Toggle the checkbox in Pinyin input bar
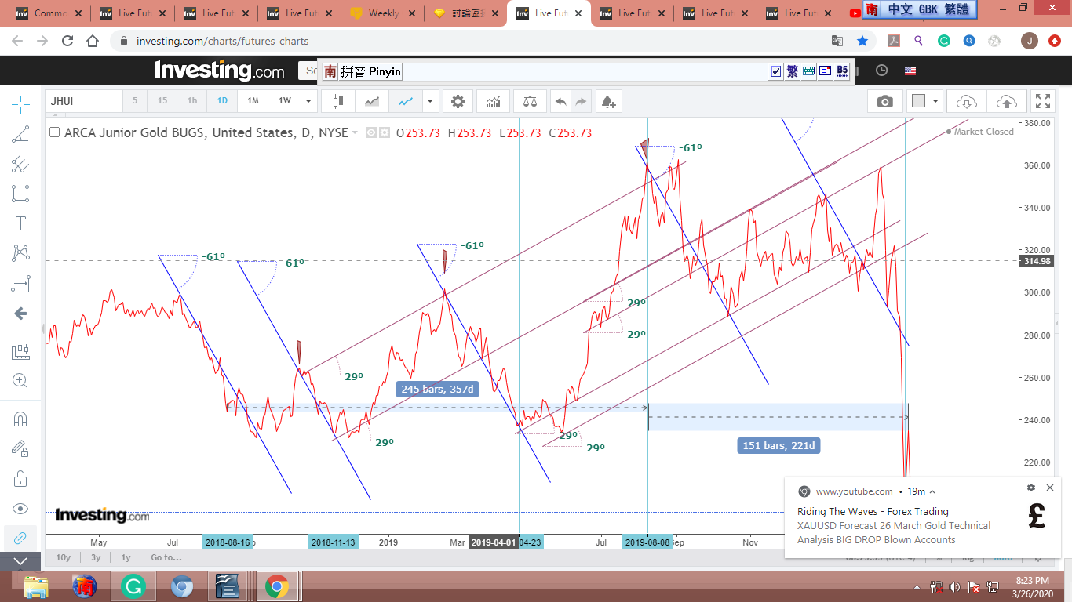Image resolution: width=1072 pixels, height=602 pixels. pyautogui.click(x=776, y=71)
